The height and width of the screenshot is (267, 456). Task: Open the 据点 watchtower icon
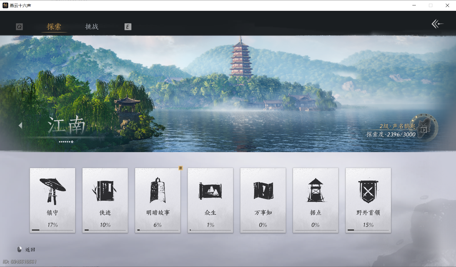315,190
